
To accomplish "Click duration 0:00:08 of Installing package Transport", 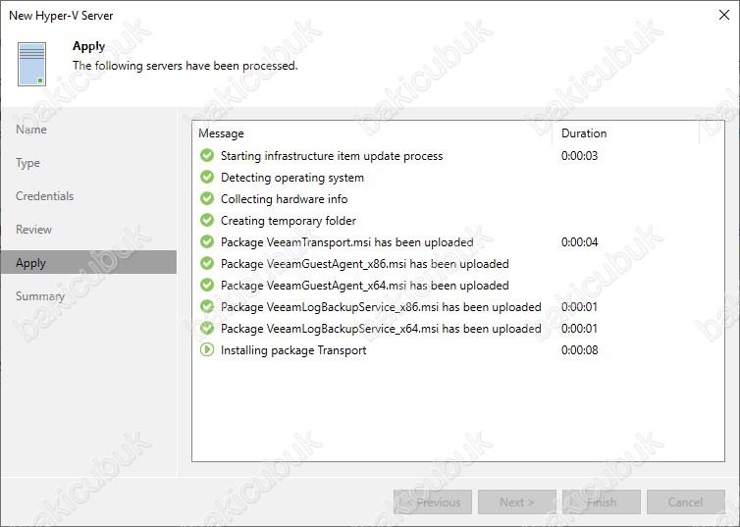I will pyautogui.click(x=580, y=350).
